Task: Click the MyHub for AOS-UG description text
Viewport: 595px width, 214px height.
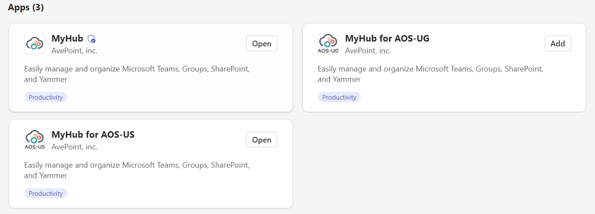Action: (431, 74)
